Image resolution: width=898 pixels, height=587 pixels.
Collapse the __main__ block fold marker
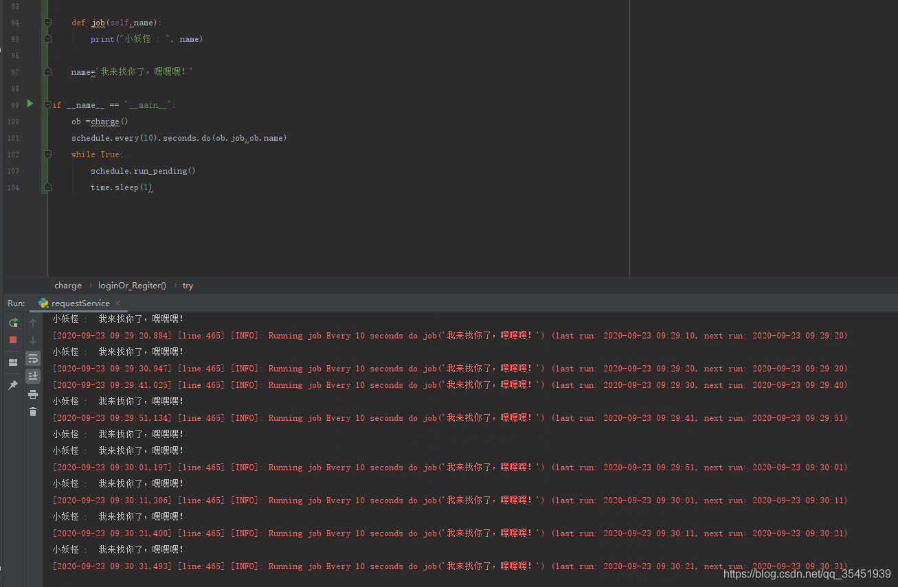click(47, 104)
